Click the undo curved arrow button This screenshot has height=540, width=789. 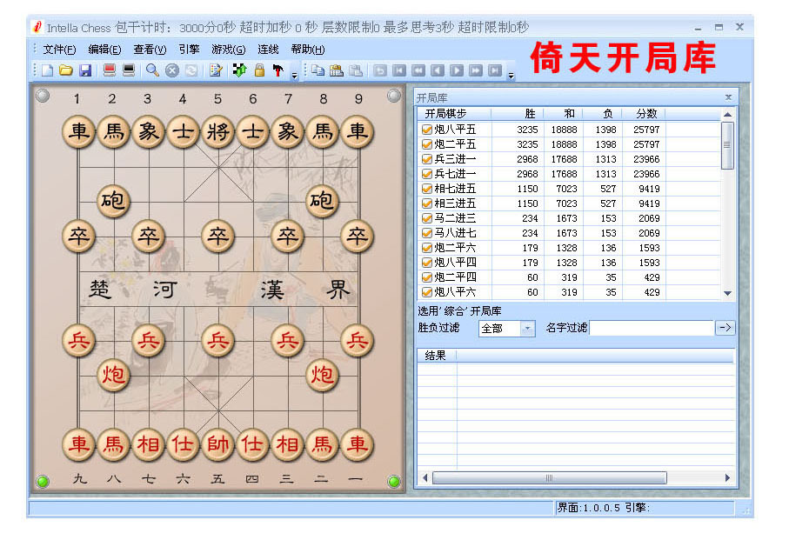pyautogui.click(x=380, y=70)
